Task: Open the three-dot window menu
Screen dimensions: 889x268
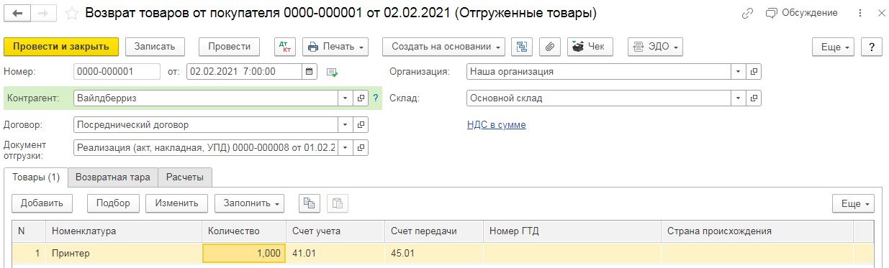Action: coord(861,14)
